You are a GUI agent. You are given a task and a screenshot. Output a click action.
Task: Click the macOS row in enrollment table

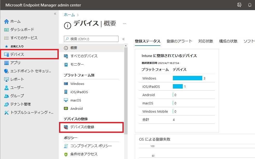point(177,103)
